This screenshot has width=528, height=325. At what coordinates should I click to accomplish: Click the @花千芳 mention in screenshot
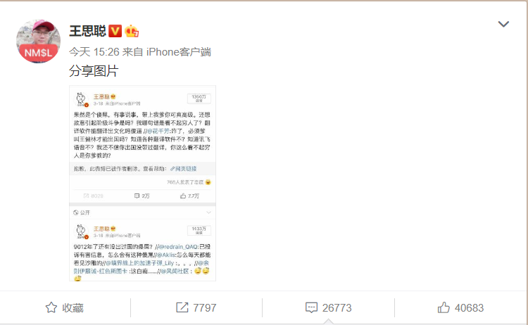158,132
